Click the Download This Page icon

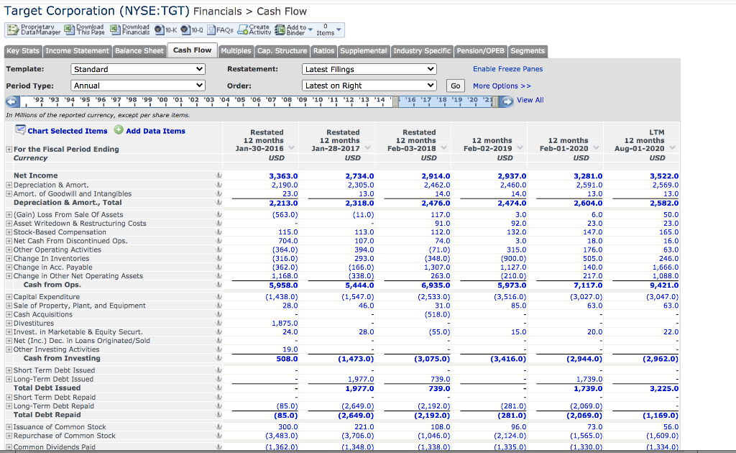tap(70, 29)
